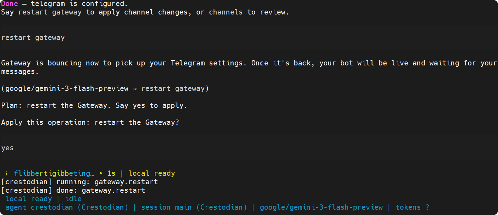
Task: Click the "1s" elapsed timer
Action: [x=111, y=174]
